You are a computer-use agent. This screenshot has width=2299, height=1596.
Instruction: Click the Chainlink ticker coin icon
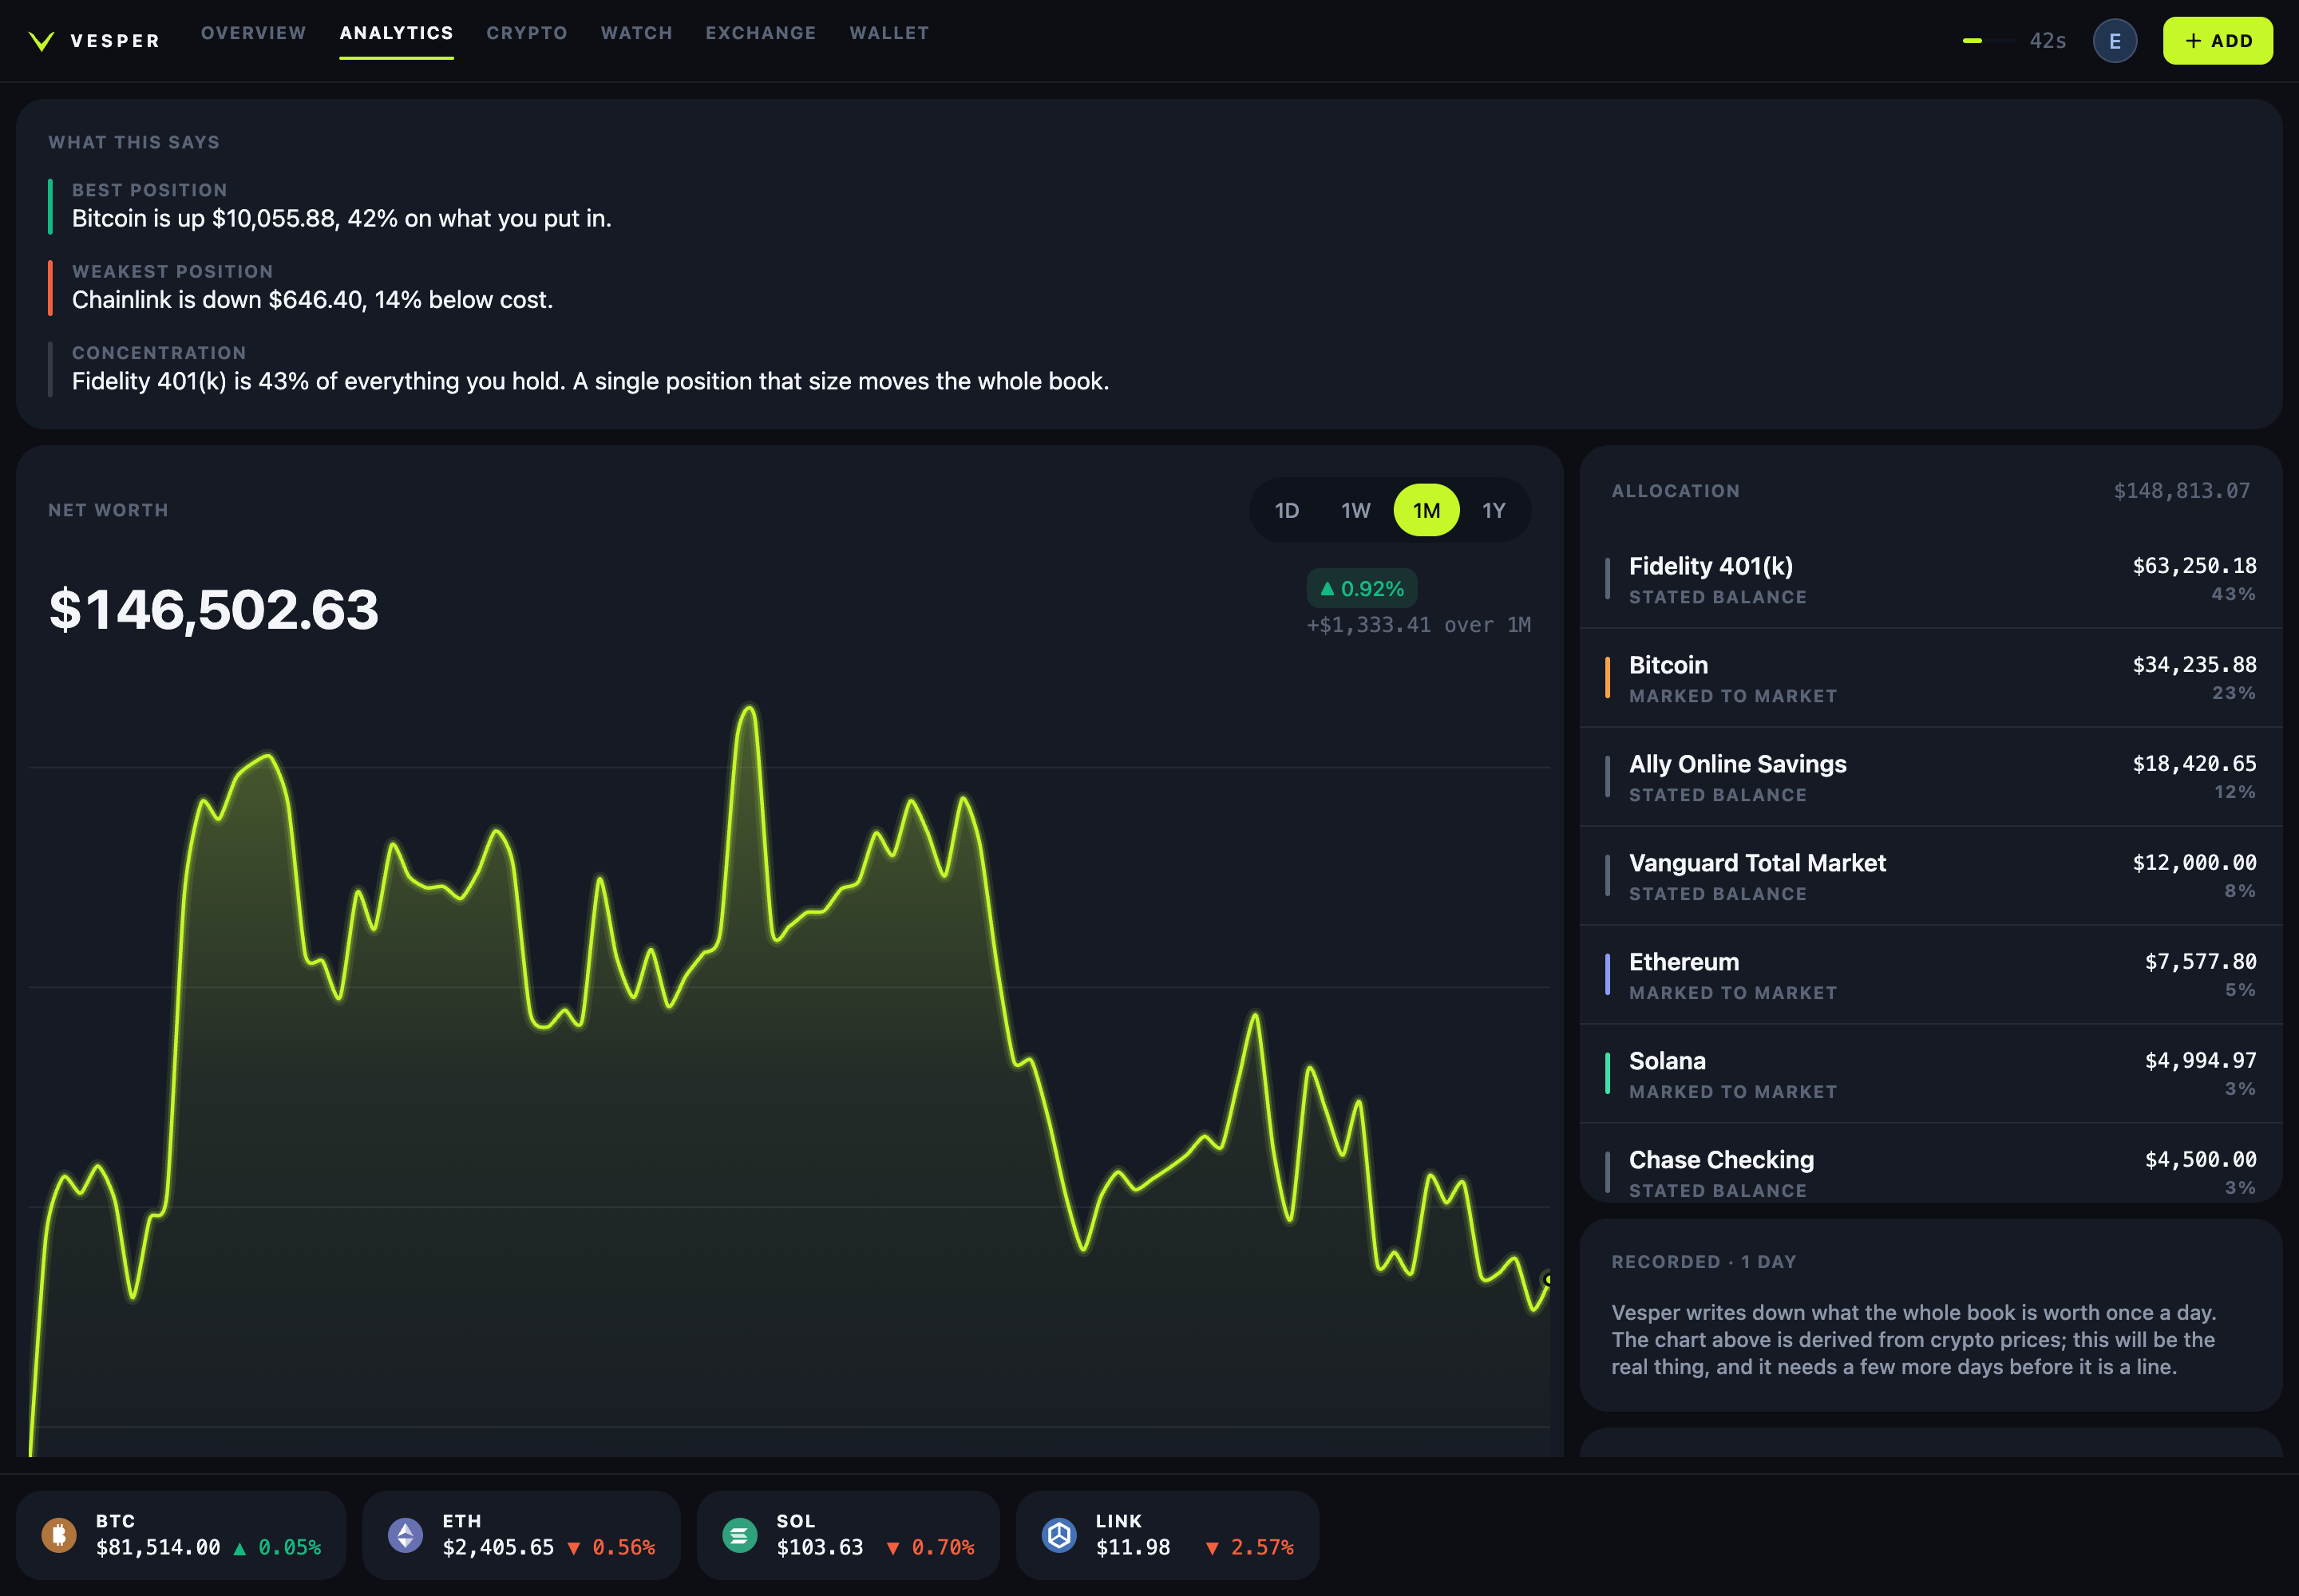coord(1058,1534)
